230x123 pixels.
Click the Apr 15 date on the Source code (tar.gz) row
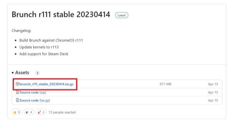[213, 100]
